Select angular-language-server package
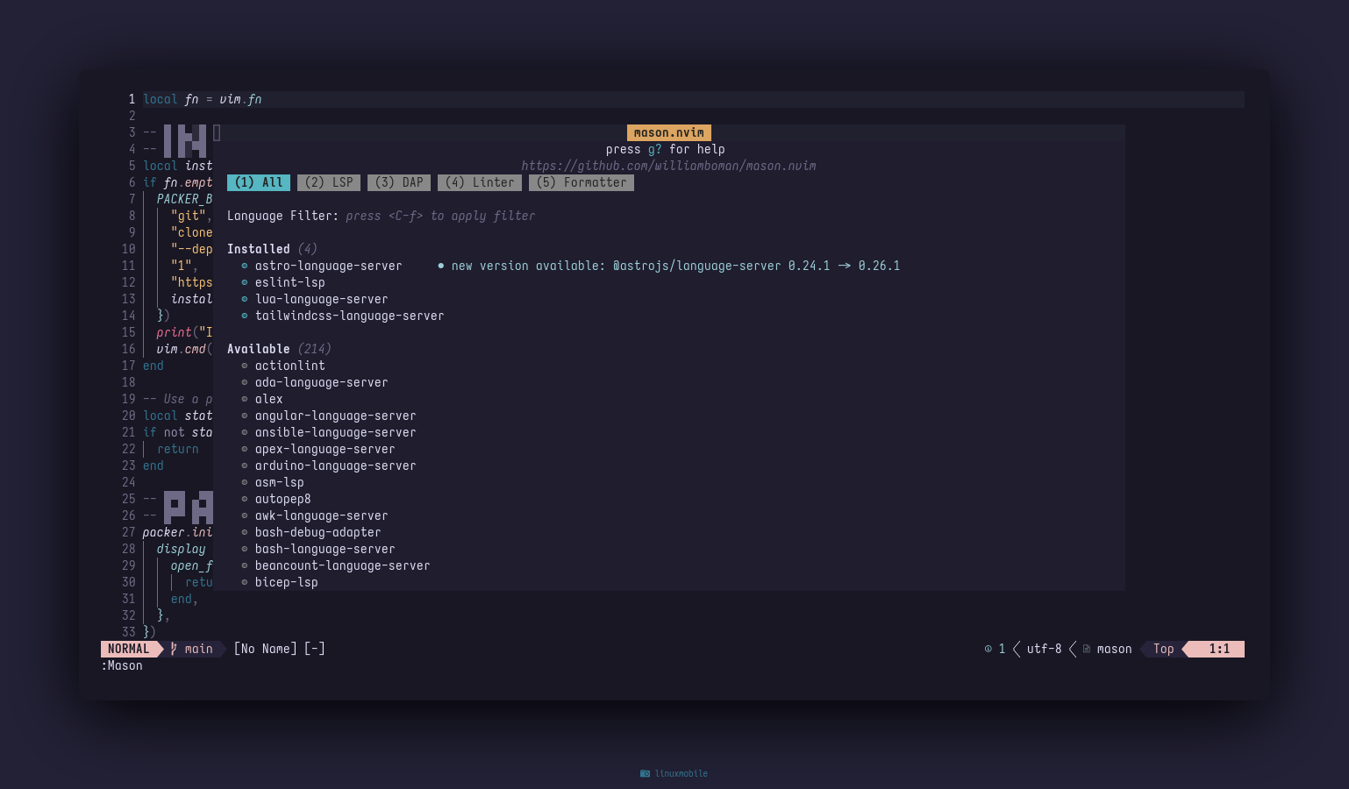The image size is (1349, 789). click(x=335, y=416)
